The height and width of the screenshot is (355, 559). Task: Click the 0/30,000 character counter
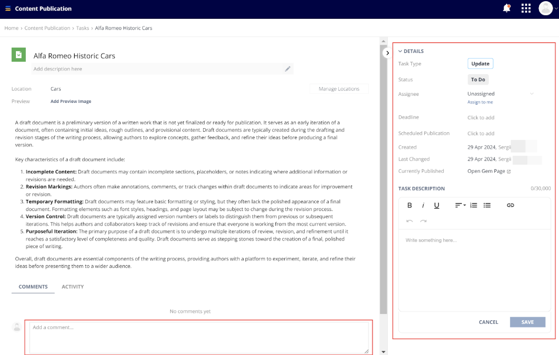(540, 188)
